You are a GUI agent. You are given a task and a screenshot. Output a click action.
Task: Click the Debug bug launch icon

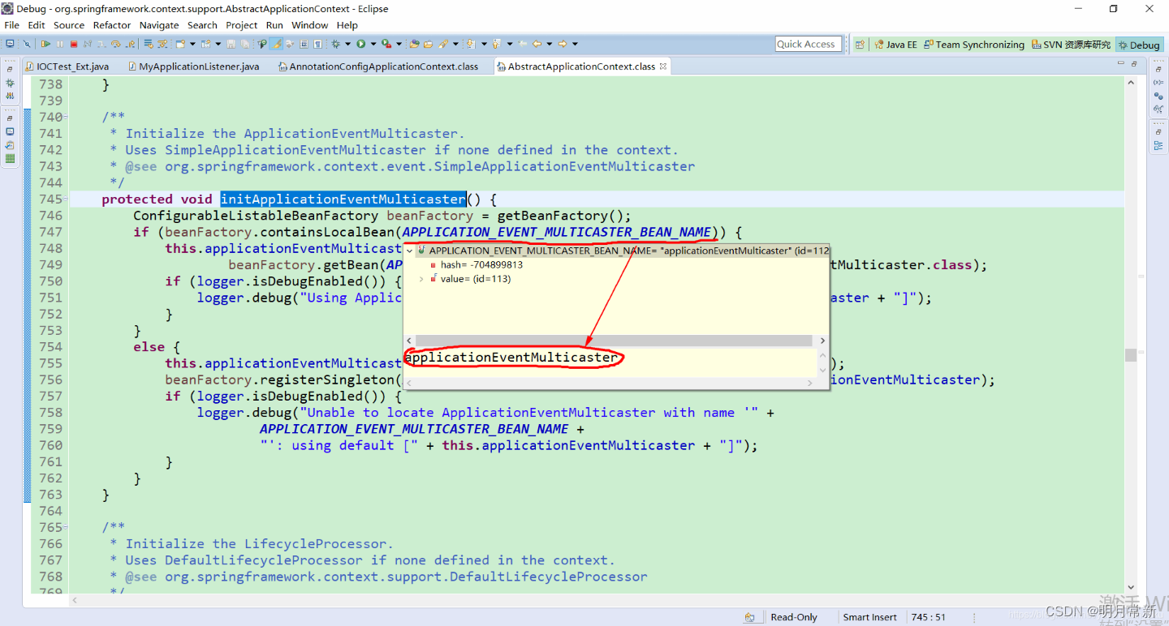click(334, 44)
